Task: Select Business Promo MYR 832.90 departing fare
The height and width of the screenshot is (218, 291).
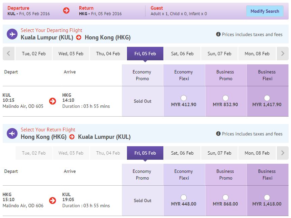Action: tap(226, 98)
